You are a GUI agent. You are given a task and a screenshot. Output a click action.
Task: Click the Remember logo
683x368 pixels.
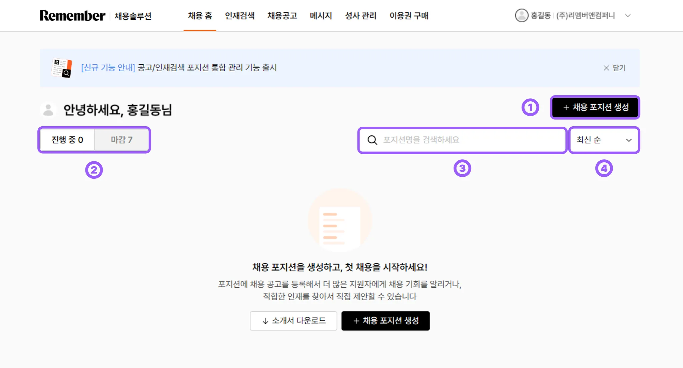click(72, 16)
